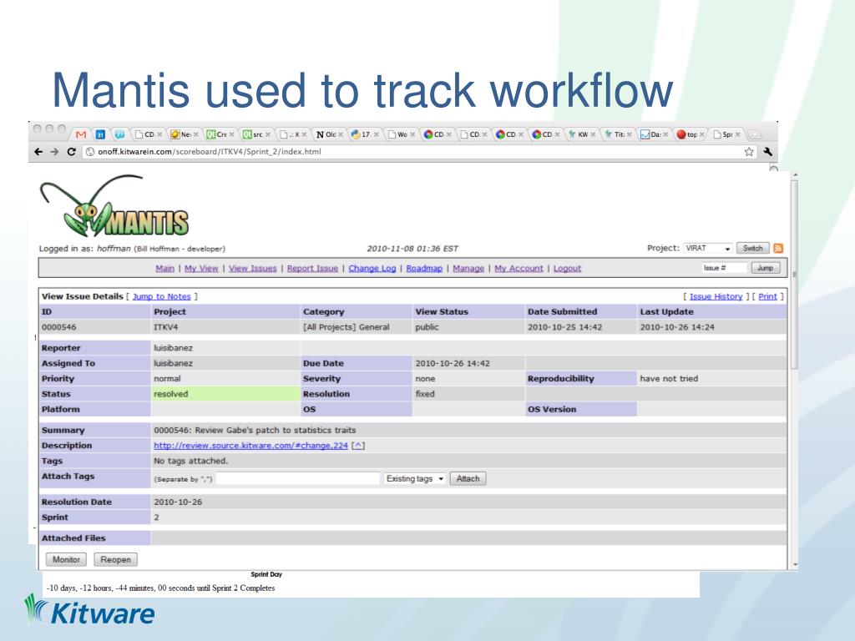The image size is (855, 641).
Task: Switch to the Python '17.' tab
Action: (365, 134)
